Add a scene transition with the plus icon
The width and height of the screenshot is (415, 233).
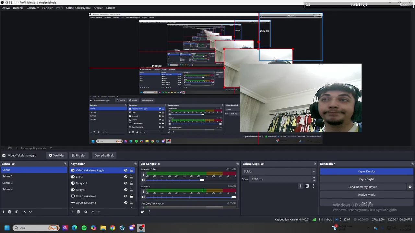[301, 186]
